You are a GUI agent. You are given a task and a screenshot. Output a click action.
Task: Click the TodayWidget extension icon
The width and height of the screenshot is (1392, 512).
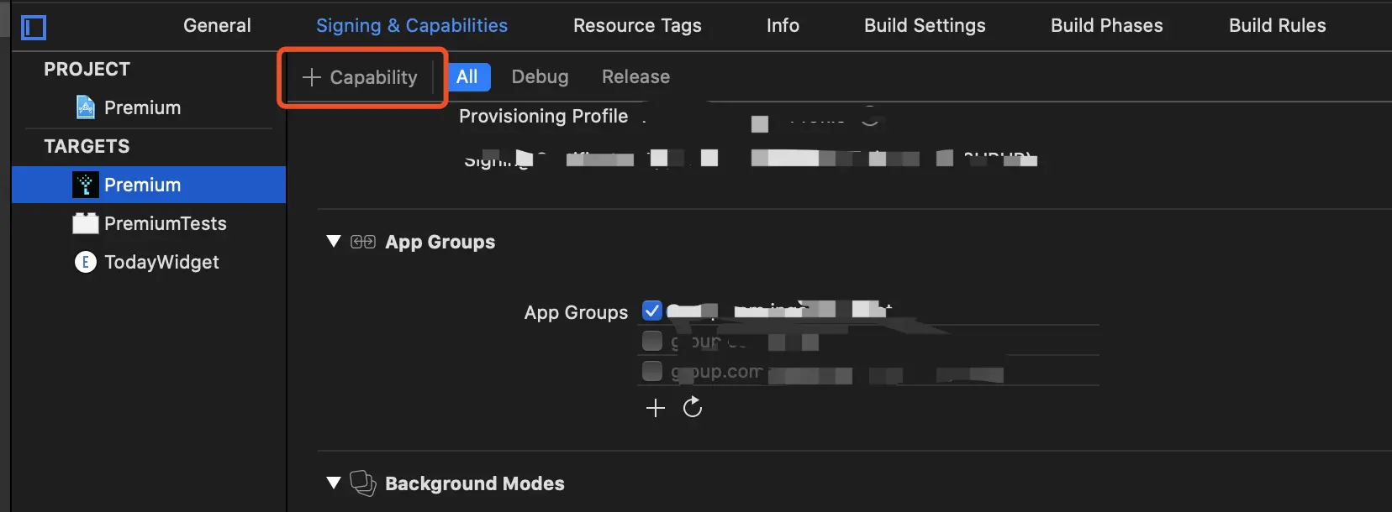85,262
